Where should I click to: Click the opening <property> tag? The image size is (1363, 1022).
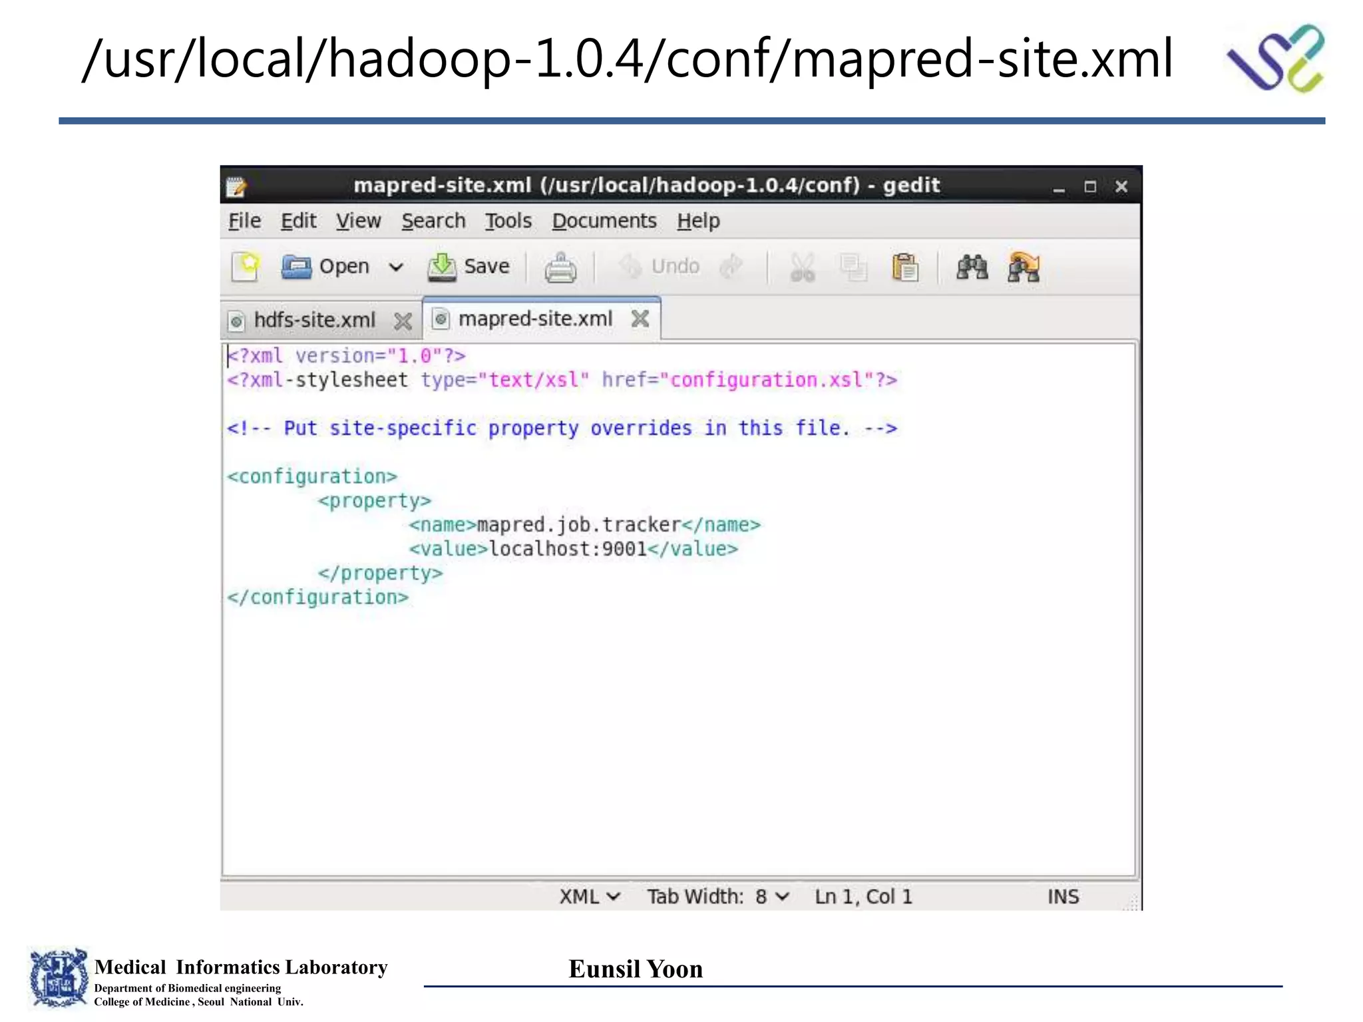point(375,500)
